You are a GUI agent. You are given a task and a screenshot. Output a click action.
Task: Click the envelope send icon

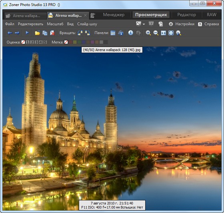(x=161, y=24)
